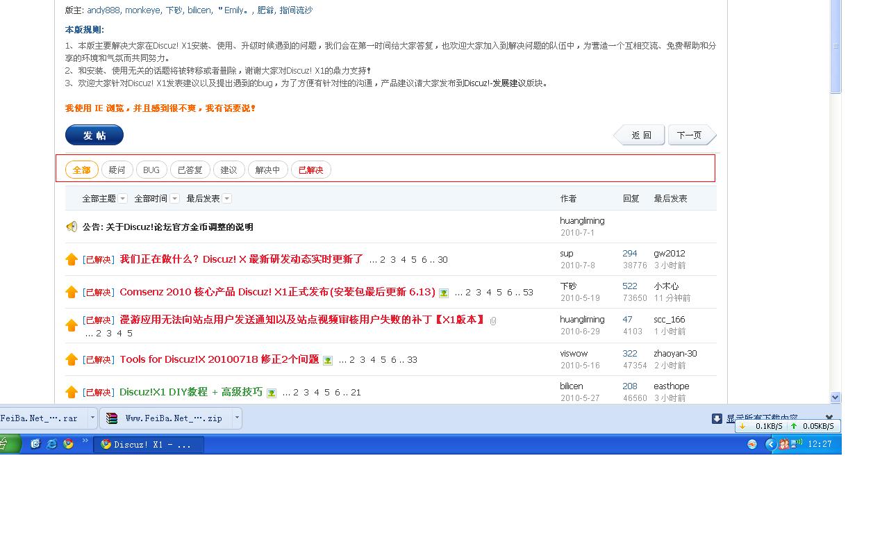
Task: Select the 疑问 thread type tab
Action: pyautogui.click(x=117, y=170)
